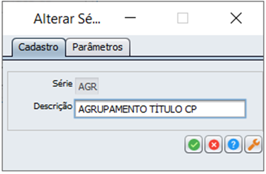
Task: Select the Cadastro tab
Action: tap(38, 47)
